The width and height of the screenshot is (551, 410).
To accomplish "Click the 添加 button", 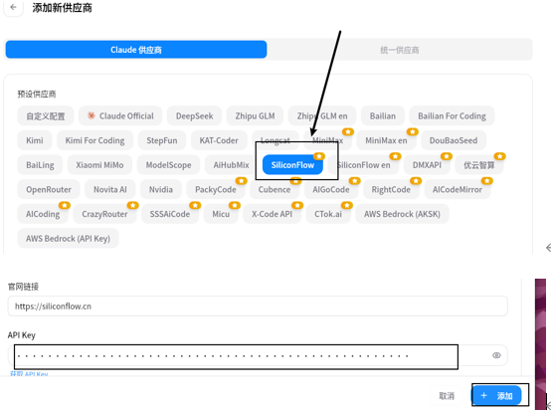I will [497, 396].
